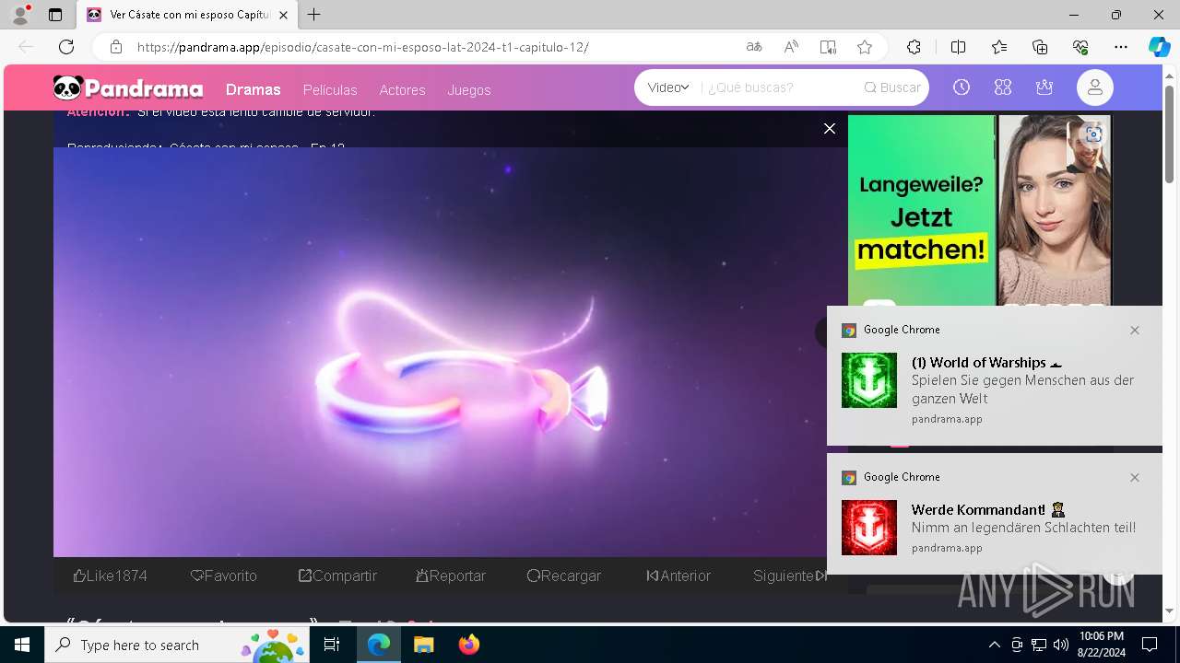The width and height of the screenshot is (1180, 663).
Task: Open the Collections icon
Action: click(1040, 47)
